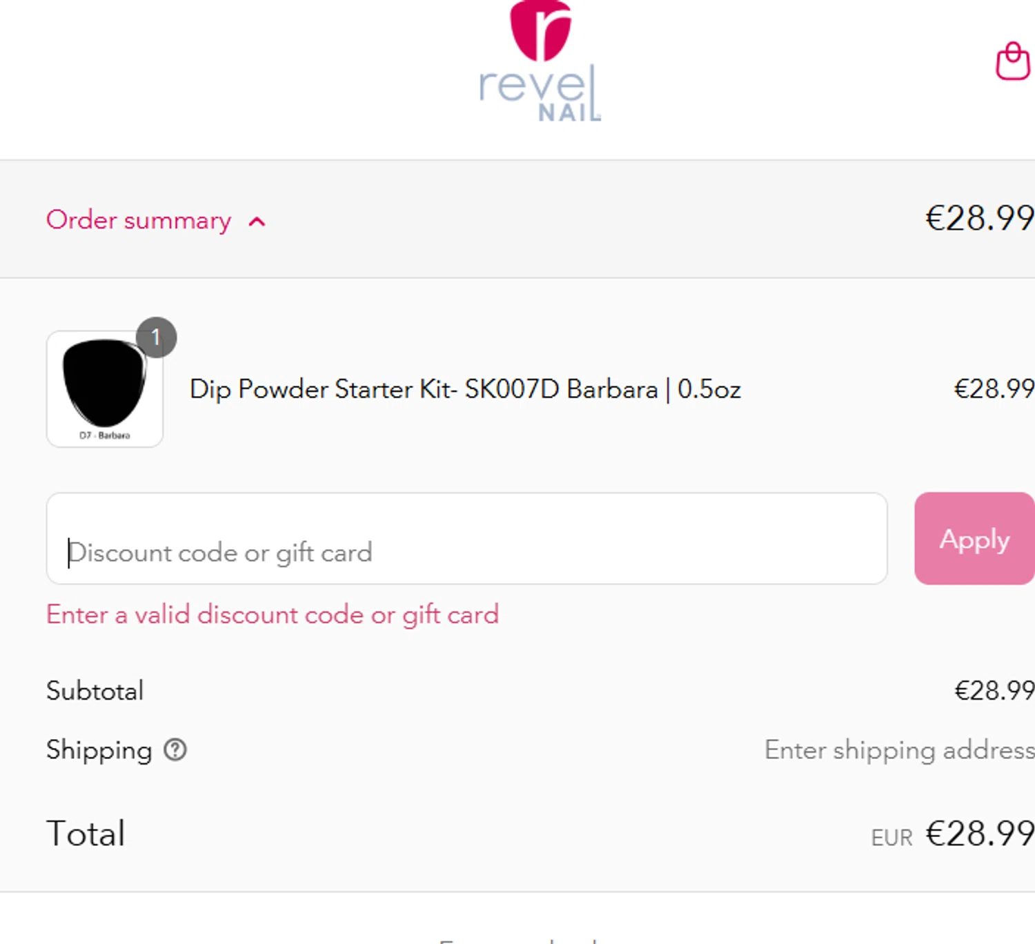Click the Revel Nail logo
Image resolution: width=1035 pixels, height=944 pixels.
pos(540,62)
